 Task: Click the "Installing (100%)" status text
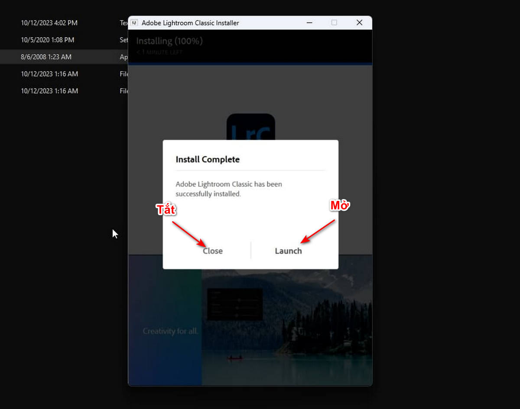click(169, 41)
